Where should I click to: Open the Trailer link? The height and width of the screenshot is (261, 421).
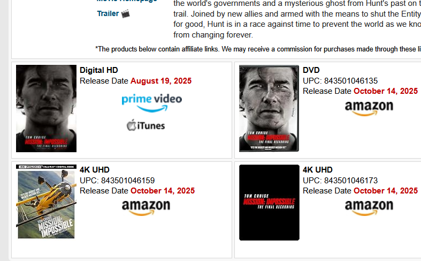(108, 13)
